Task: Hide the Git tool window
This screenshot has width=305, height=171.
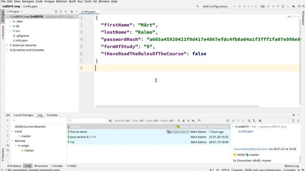Action: 299,115
